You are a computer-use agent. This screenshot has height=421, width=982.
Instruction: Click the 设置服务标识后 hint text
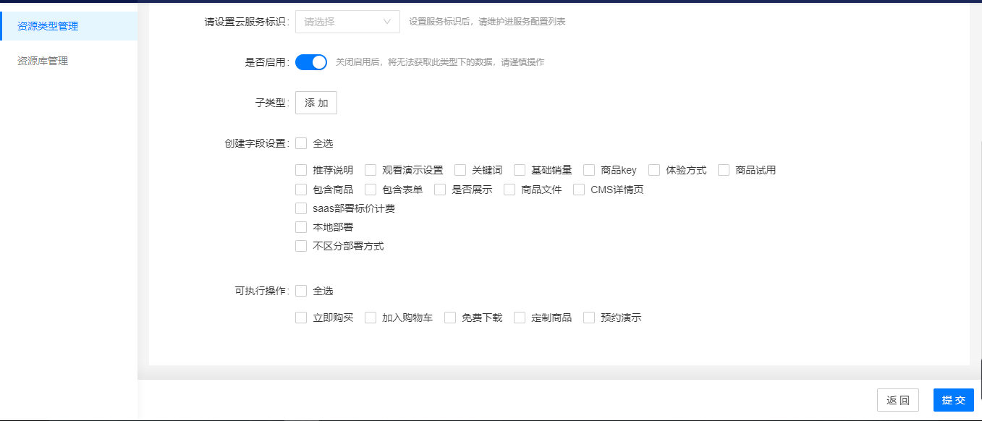pos(487,22)
